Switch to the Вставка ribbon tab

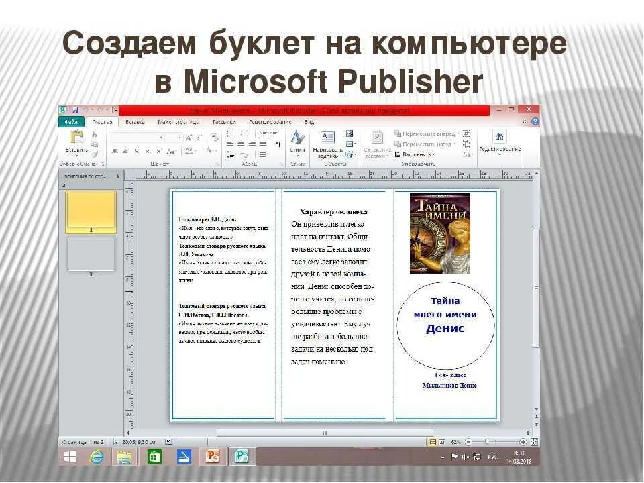point(135,122)
